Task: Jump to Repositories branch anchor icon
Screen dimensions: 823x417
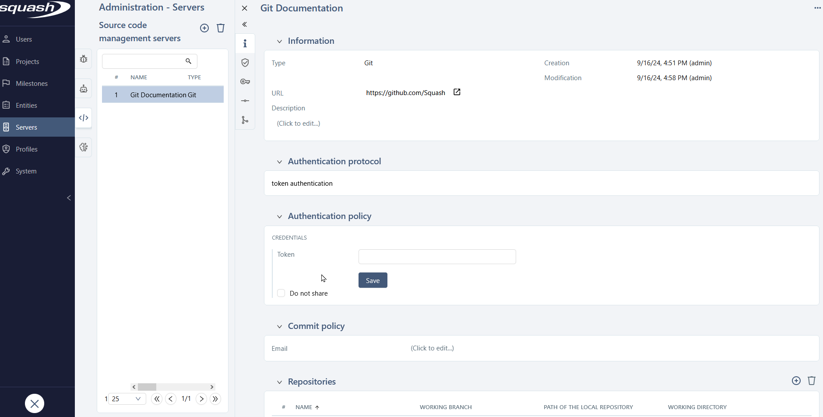Action: pos(245,120)
